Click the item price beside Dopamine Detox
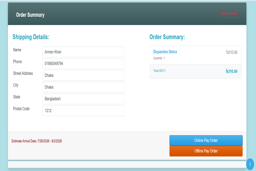256x171 pixels. pyautogui.click(x=232, y=52)
